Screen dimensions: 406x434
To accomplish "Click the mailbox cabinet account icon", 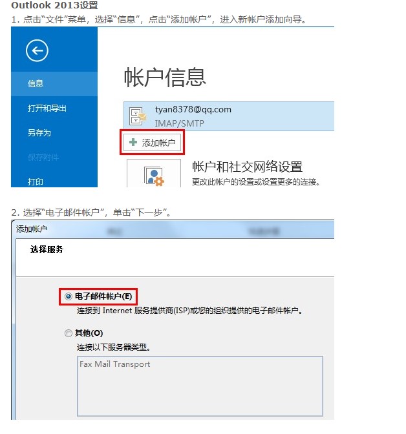I will (138, 116).
